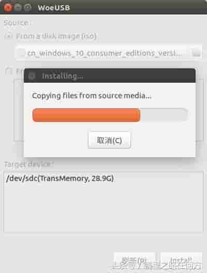
Task: Select /dev/sdc(TransMemory, 28.9G) target device
Action: click(x=60, y=178)
